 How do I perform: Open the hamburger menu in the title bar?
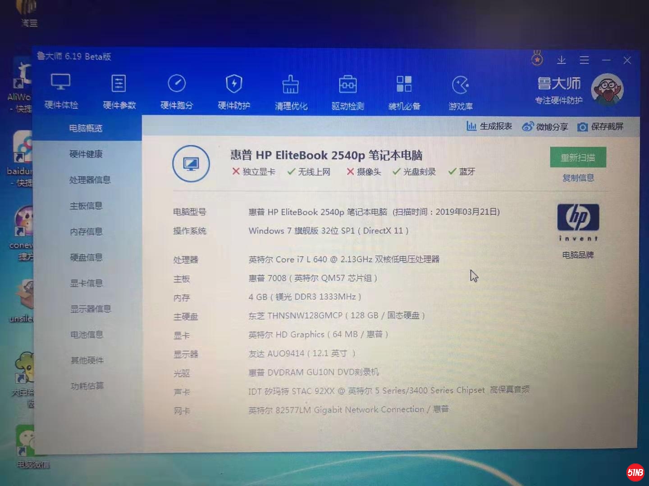click(585, 60)
